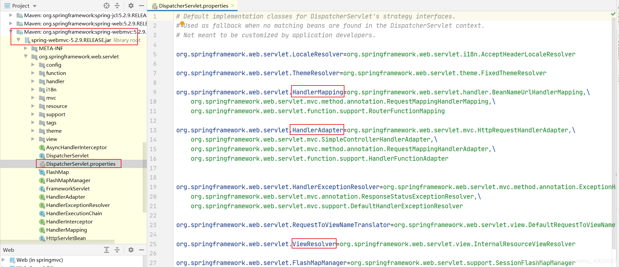Image resolution: width=619 pixels, height=267 pixels.
Task: Click the Project panel title label
Action: (x=20, y=6)
